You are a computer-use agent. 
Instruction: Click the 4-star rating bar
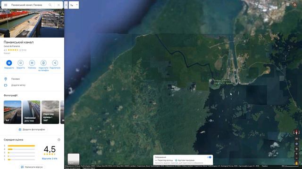point(21,149)
